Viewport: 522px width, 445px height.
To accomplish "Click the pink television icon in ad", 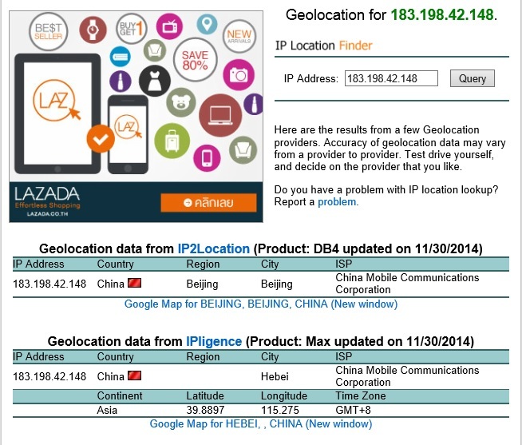I will (x=169, y=26).
